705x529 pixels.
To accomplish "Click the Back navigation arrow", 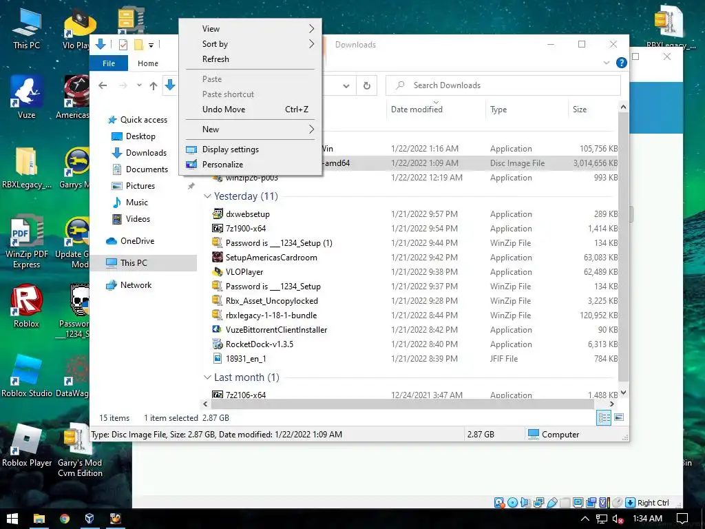I will 103,85.
